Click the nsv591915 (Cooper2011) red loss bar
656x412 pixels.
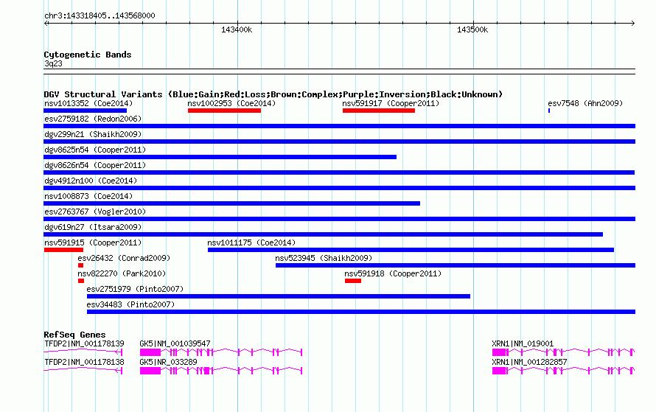(63, 250)
